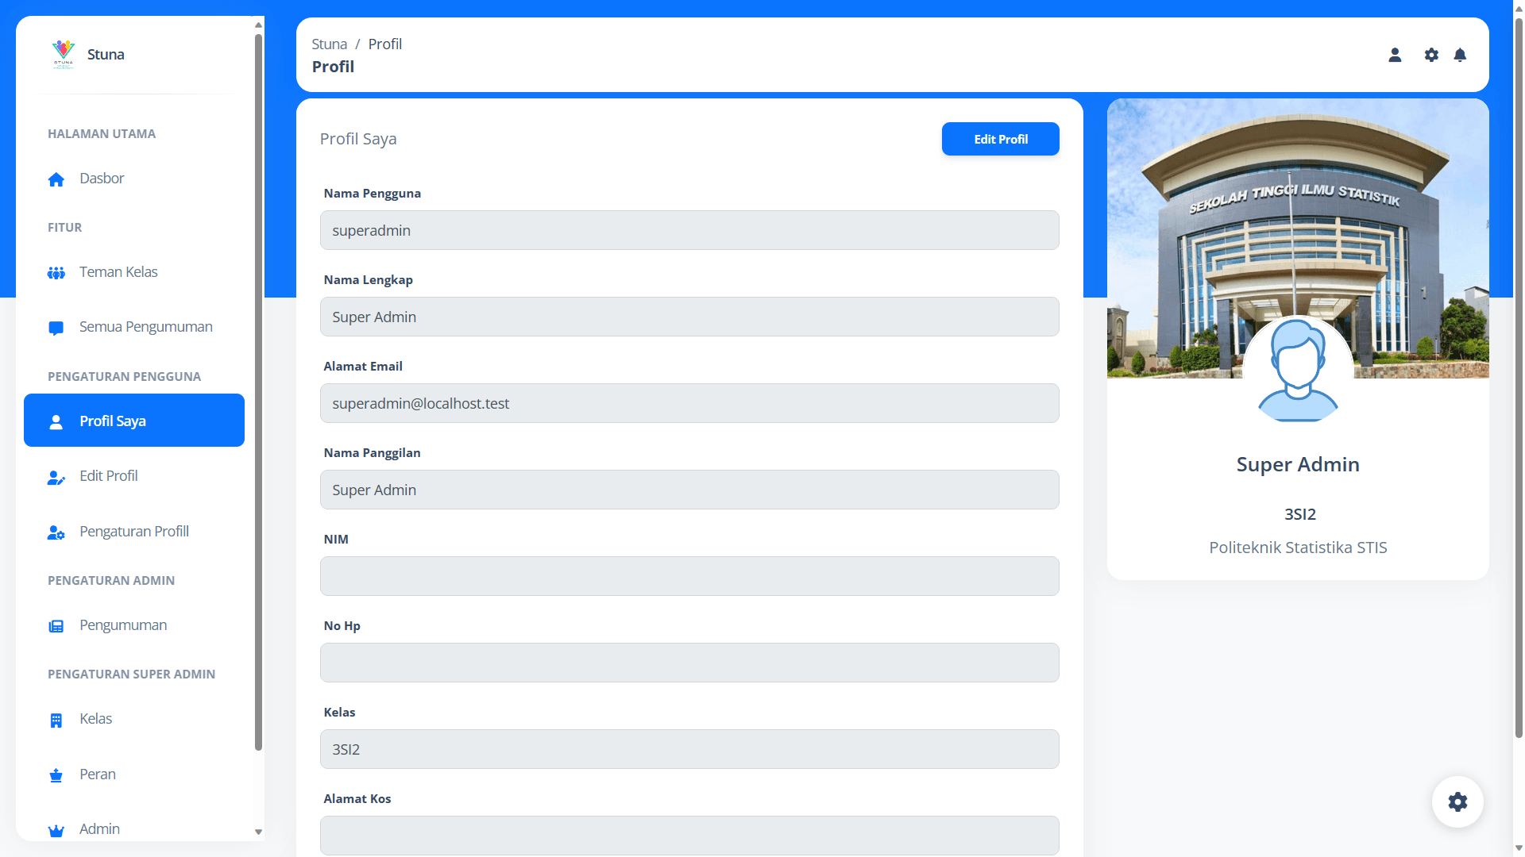Click the Super Admin avatar image

(1298, 371)
